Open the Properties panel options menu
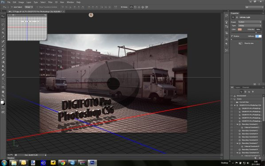 pos(263,13)
